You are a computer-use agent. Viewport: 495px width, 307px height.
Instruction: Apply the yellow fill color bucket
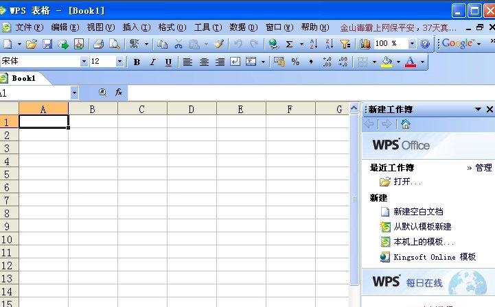[387, 62]
